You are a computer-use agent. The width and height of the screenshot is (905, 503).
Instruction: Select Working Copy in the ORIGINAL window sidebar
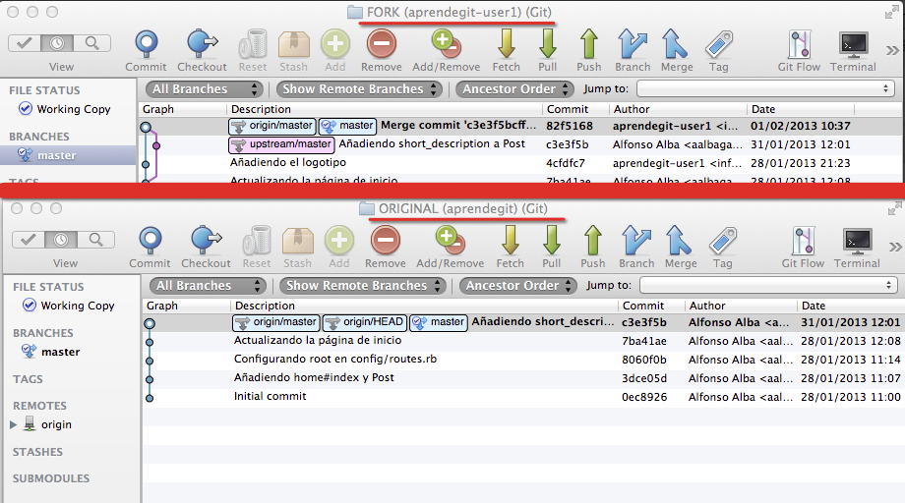(77, 306)
